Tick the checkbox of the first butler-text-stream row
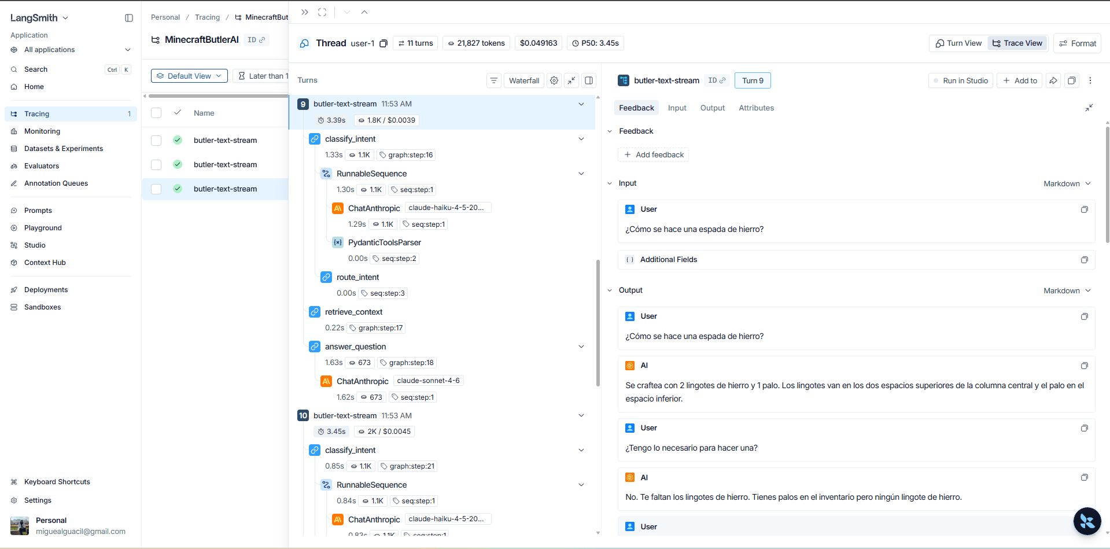The width and height of the screenshot is (1110, 549). (156, 140)
